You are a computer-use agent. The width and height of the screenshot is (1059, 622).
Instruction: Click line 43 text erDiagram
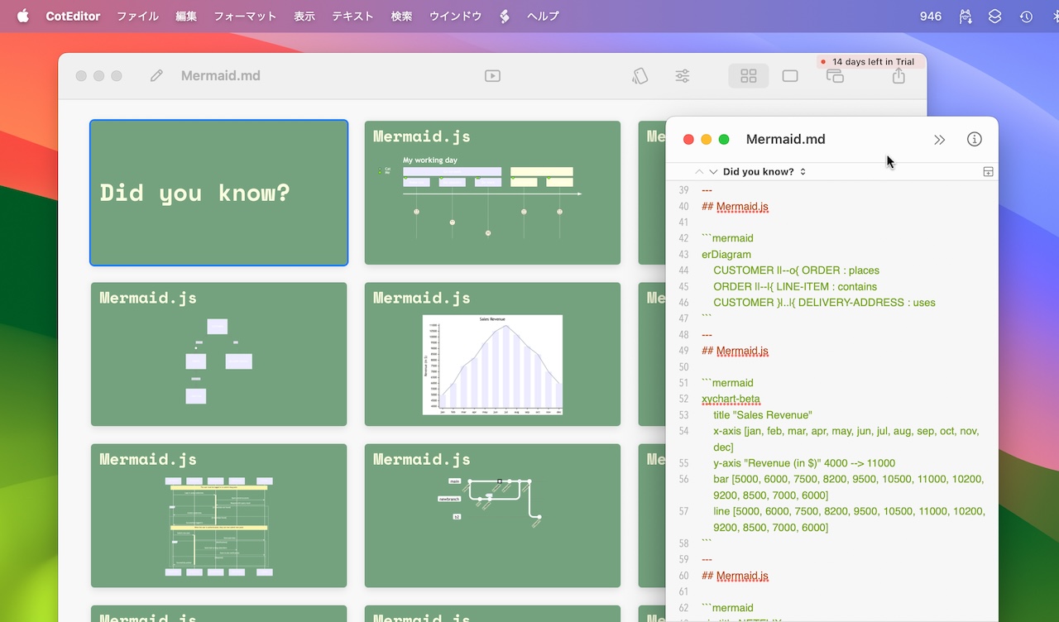[726, 254]
